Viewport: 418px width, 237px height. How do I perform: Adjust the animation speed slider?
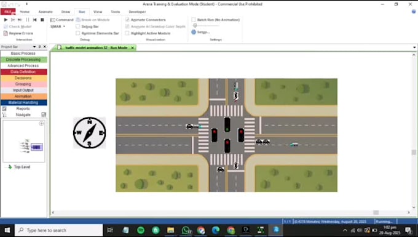point(195,26)
